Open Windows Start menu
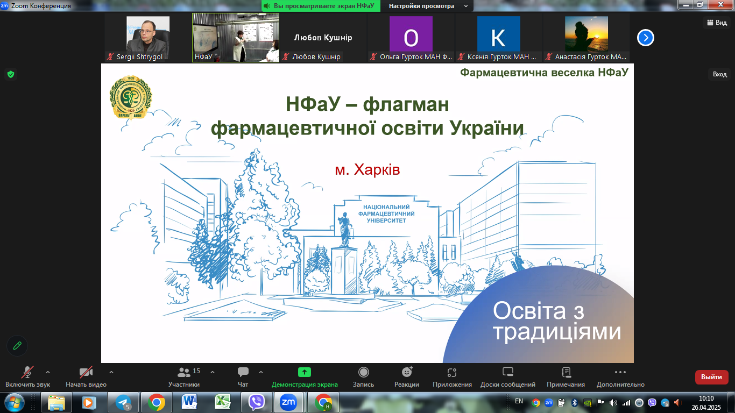The height and width of the screenshot is (413, 735). click(x=13, y=402)
